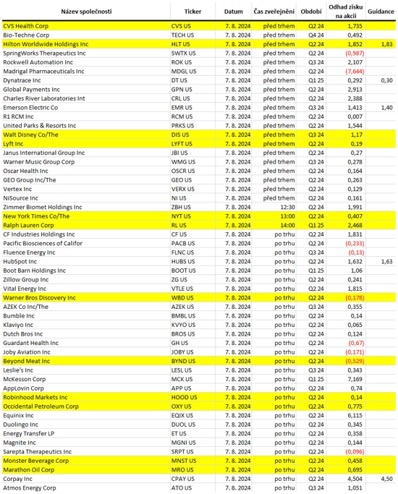Click the NYT US ticker cell
This screenshot has height=494, width=398.
pyautogui.click(x=192, y=216)
